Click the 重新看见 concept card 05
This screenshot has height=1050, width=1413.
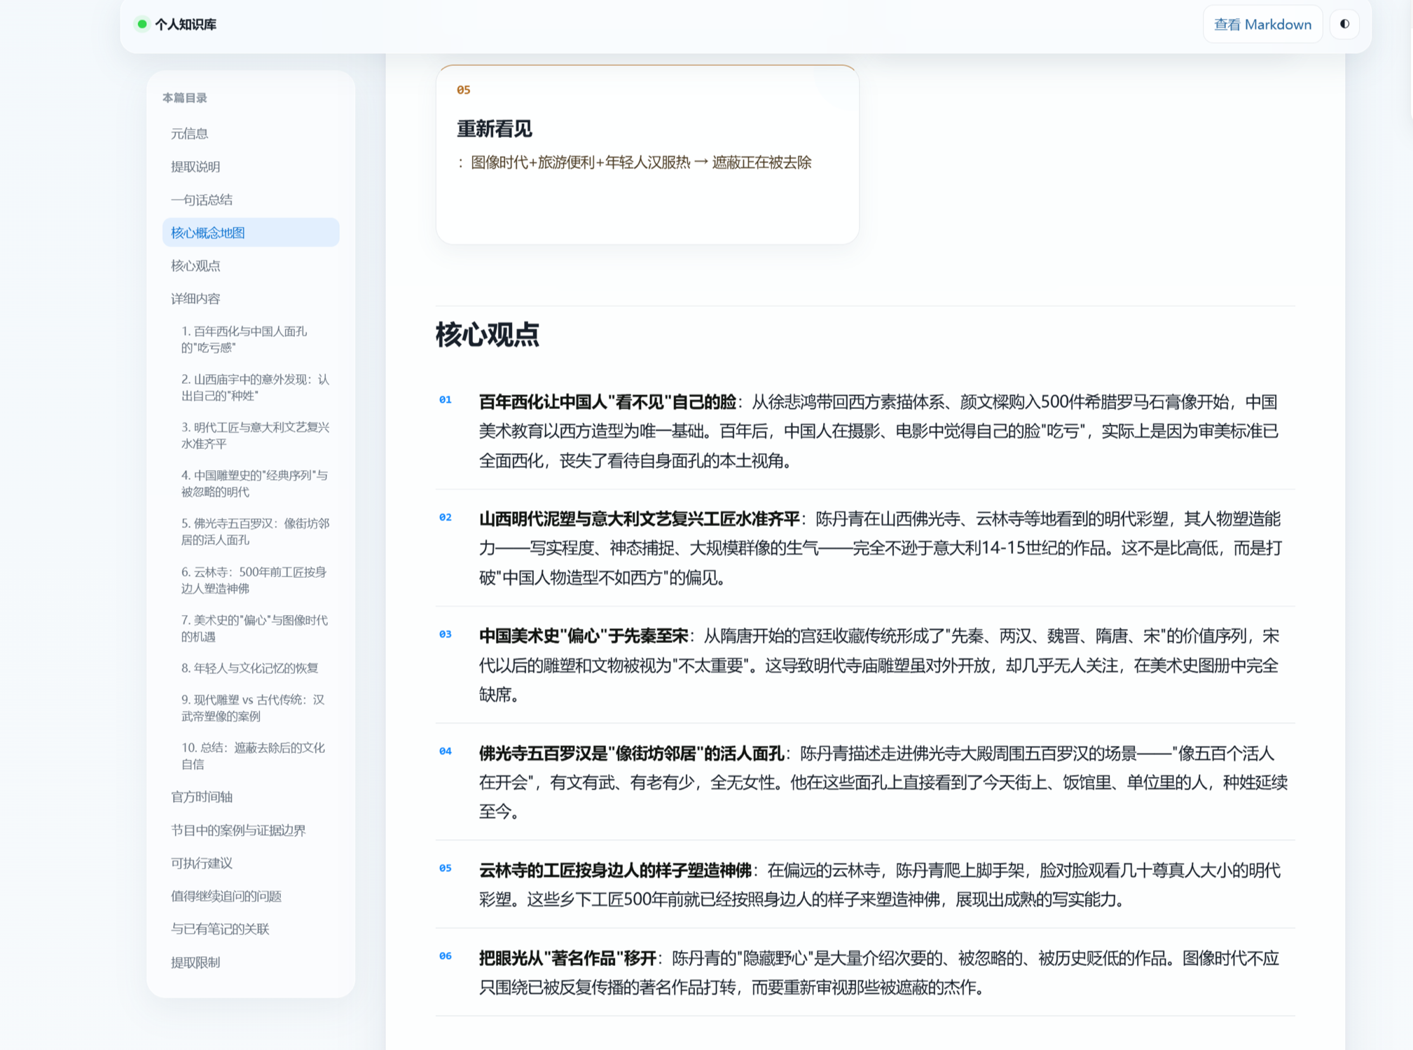[647, 155]
